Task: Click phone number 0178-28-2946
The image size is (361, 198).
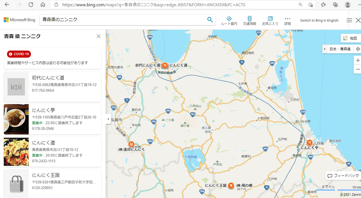Action: (x=43, y=129)
